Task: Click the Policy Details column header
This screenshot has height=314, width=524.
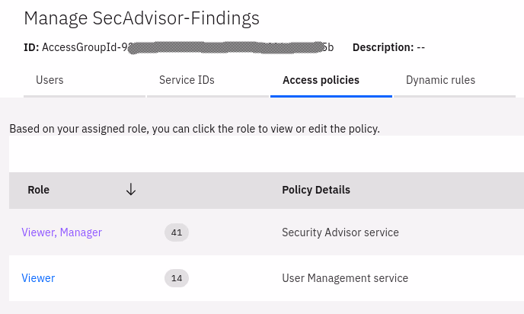Action: [x=316, y=190]
